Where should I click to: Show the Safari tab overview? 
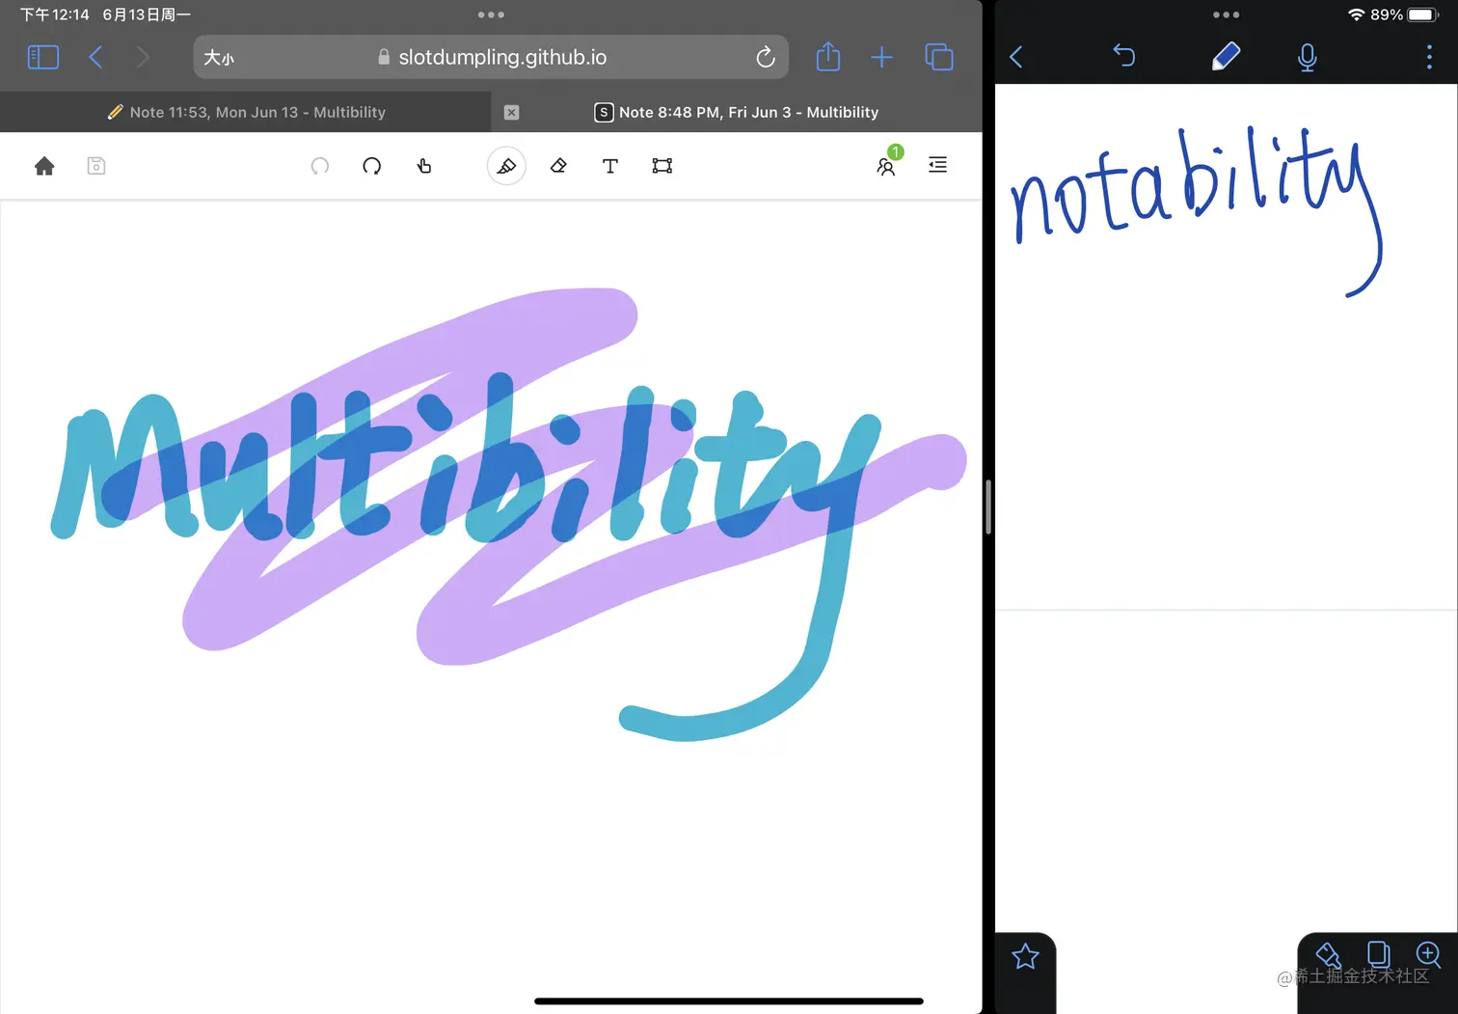tap(939, 58)
